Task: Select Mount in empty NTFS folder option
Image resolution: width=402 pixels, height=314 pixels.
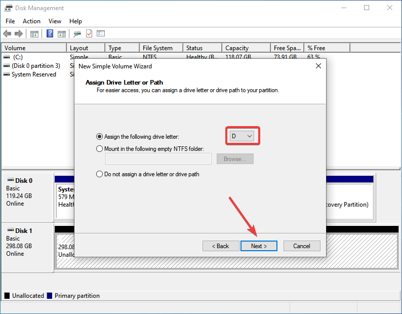Action: coord(99,148)
